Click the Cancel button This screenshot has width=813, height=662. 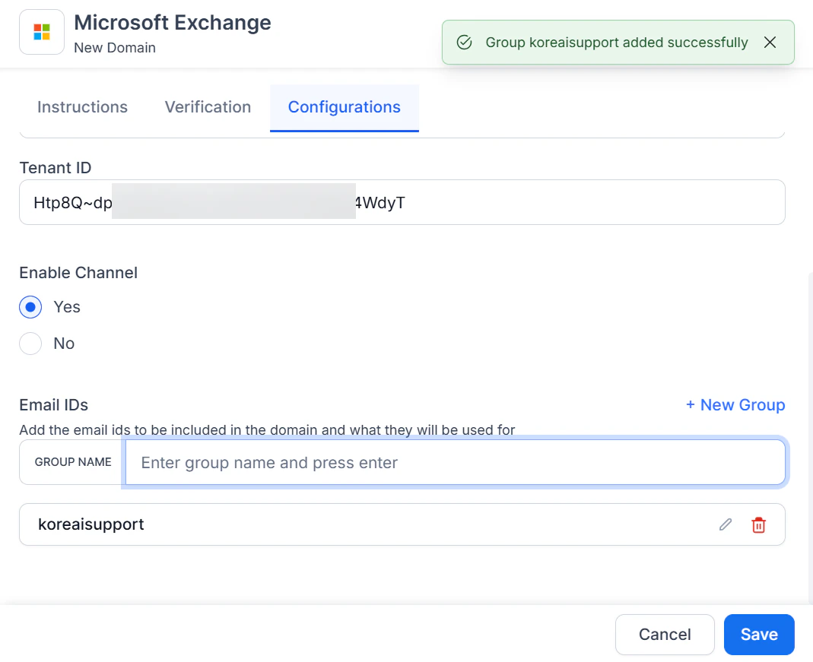665,635
